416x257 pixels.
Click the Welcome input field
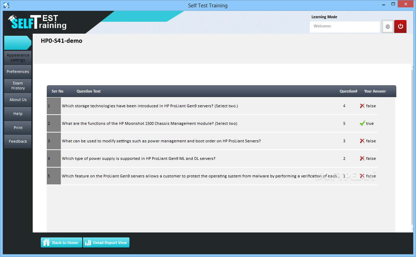click(x=345, y=27)
